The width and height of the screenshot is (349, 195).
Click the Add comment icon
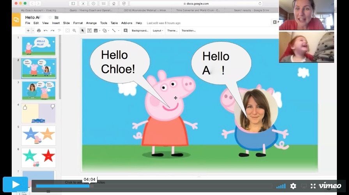point(126,31)
